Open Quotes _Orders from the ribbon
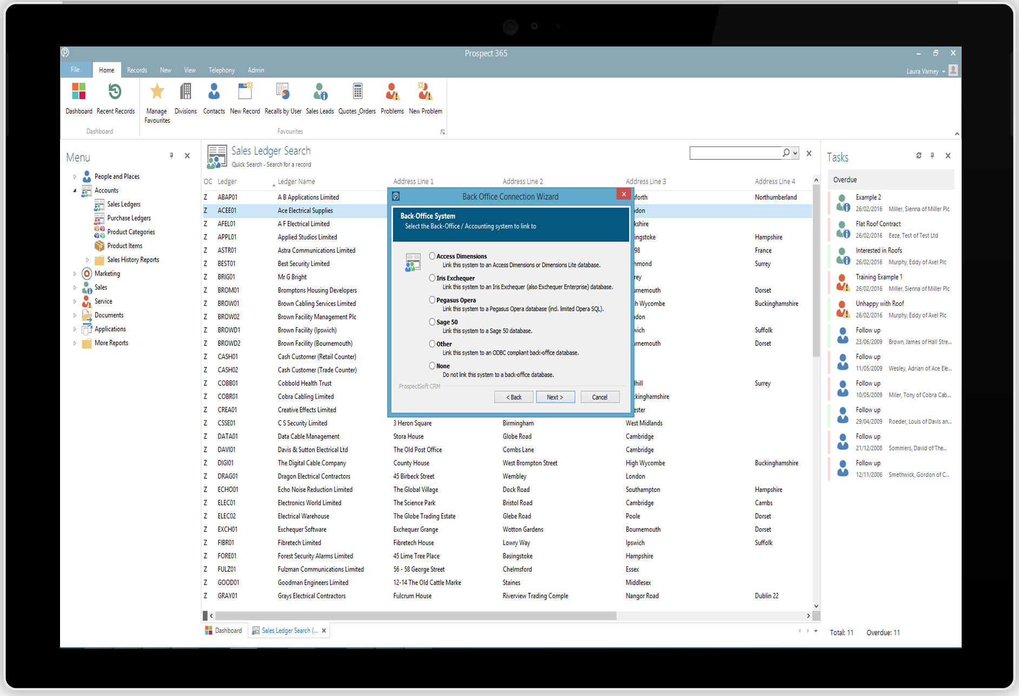 coord(357,97)
